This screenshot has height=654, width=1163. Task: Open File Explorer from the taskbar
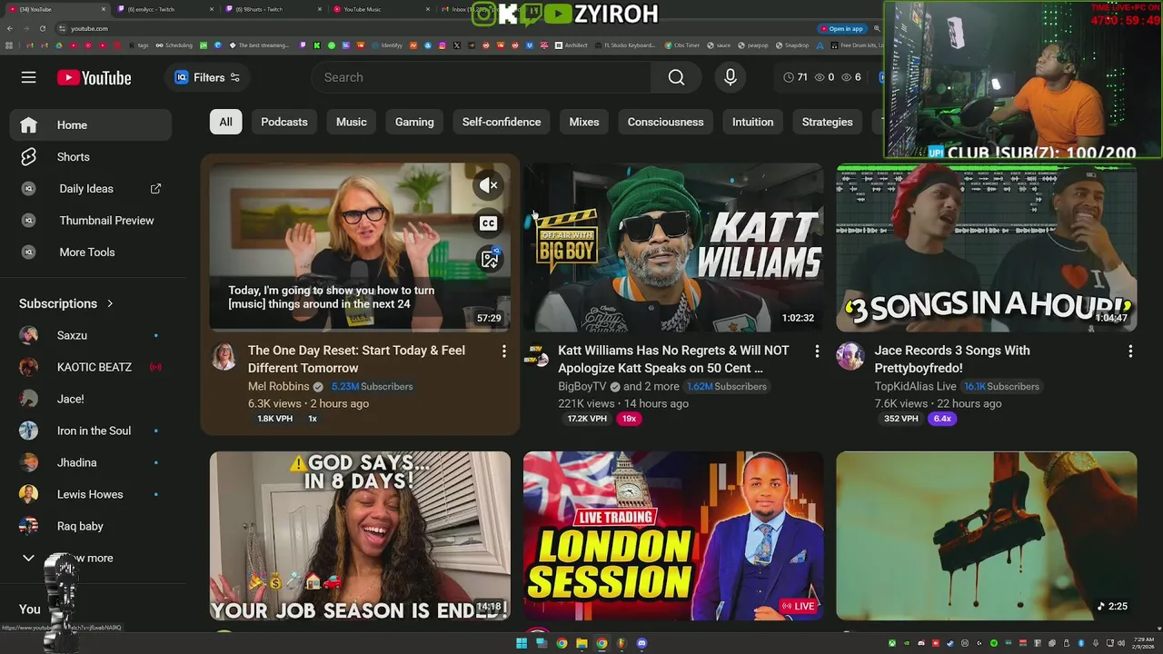click(581, 643)
